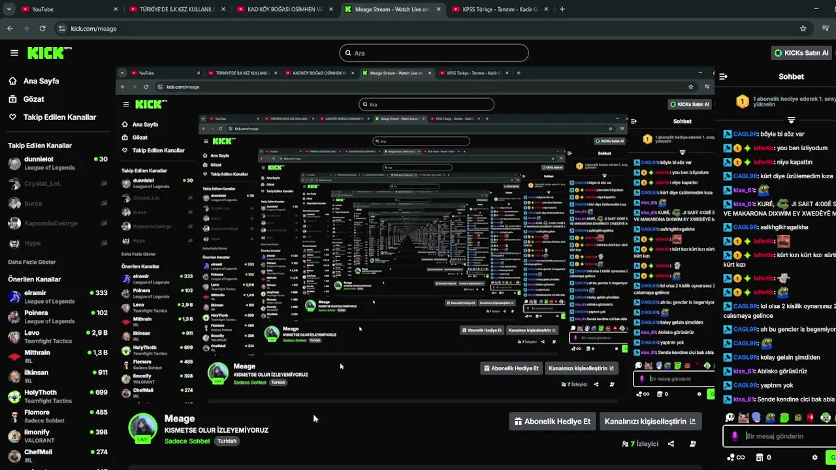The height and width of the screenshot is (470, 836).
Task: Open followed channel burce in the outermost sidebar
Action: (57, 204)
